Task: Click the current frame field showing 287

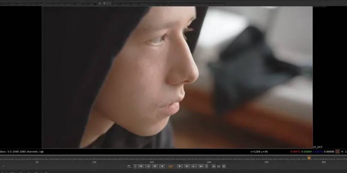Action: click(x=171, y=166)
